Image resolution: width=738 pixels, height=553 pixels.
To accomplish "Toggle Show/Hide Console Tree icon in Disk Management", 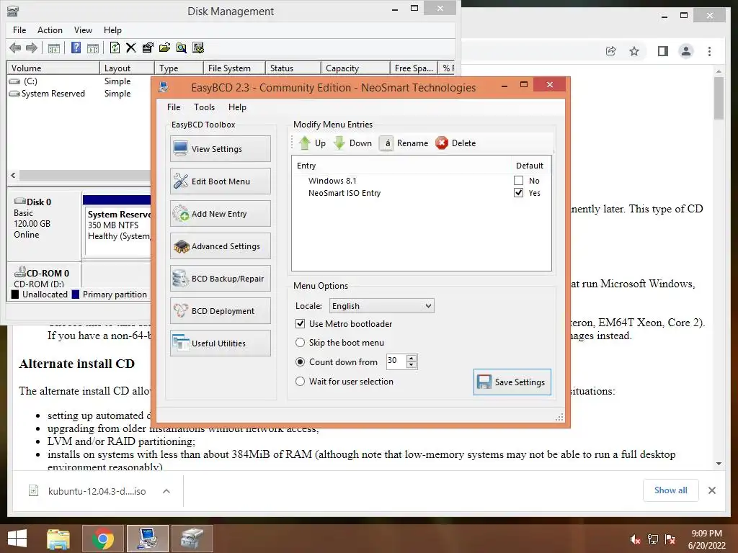I will (53, 48).
